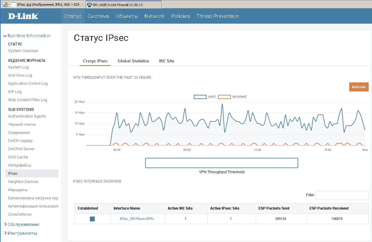Screen dimensions: 372x242
Task: Switch to the IKE SAs tab
Action: [166, 61]
